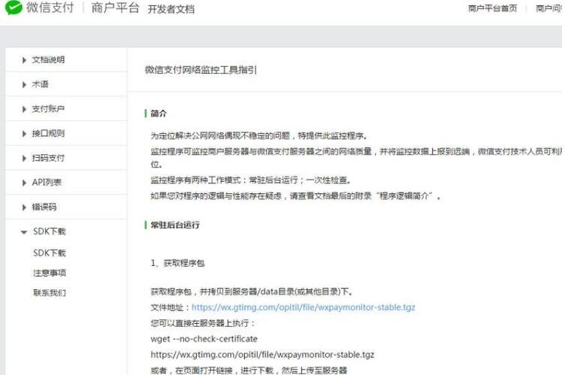Screen dimensions: 565x375
Task: Click the 微信支付 brand text in header
Action: [x=50, y=8]
